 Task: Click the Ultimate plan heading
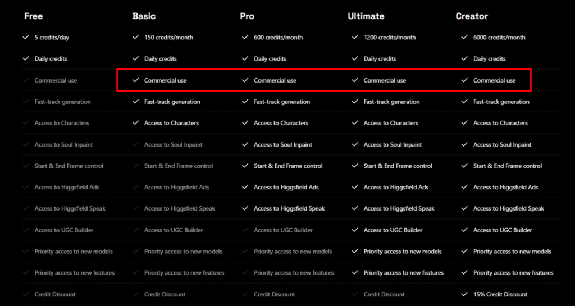pos(366,16)
